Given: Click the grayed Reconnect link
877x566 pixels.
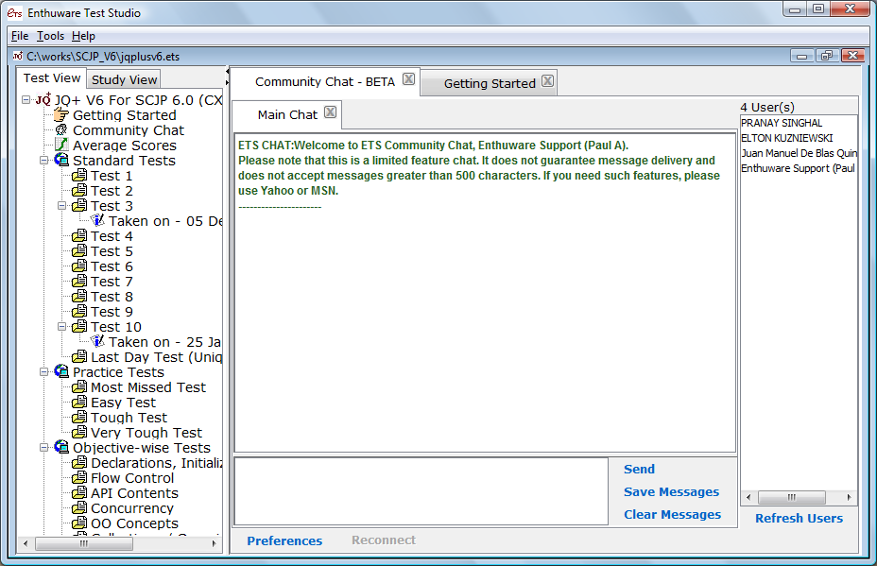Looking at the screenshot, I should tap(383, 540).
